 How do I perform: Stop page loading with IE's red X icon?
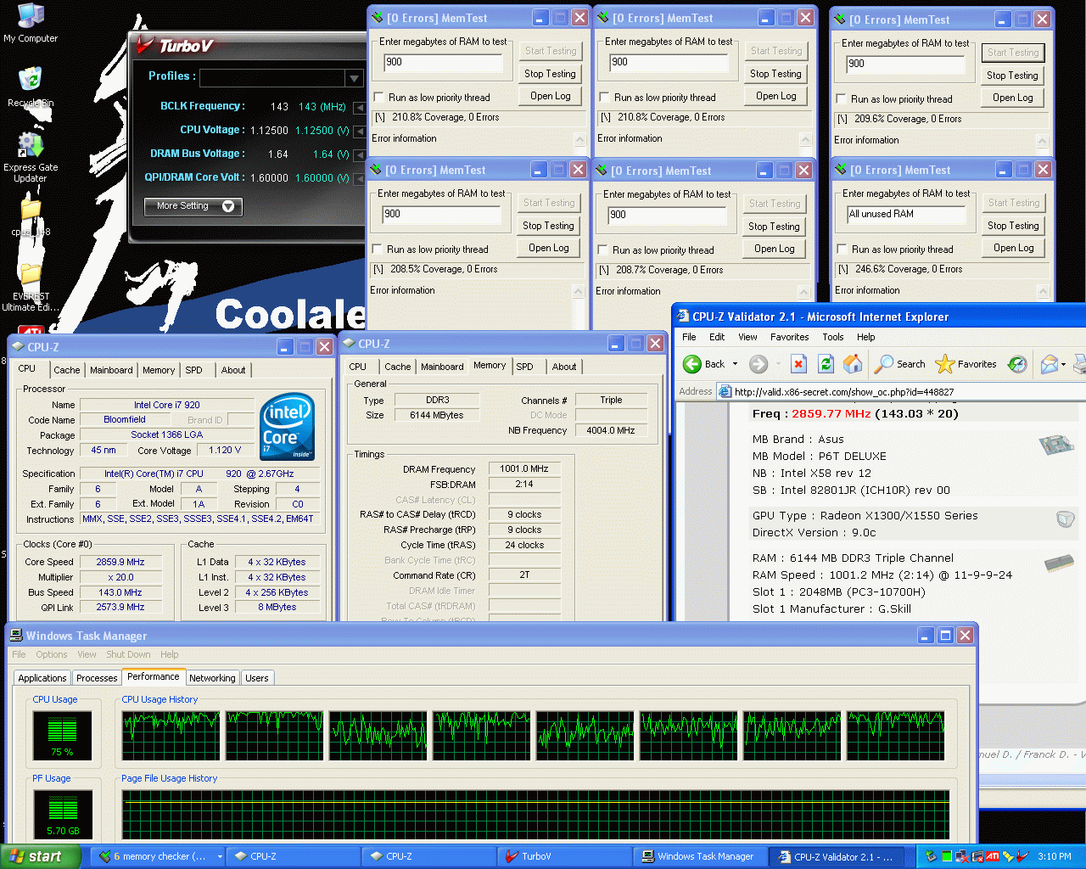pos(798,364)
